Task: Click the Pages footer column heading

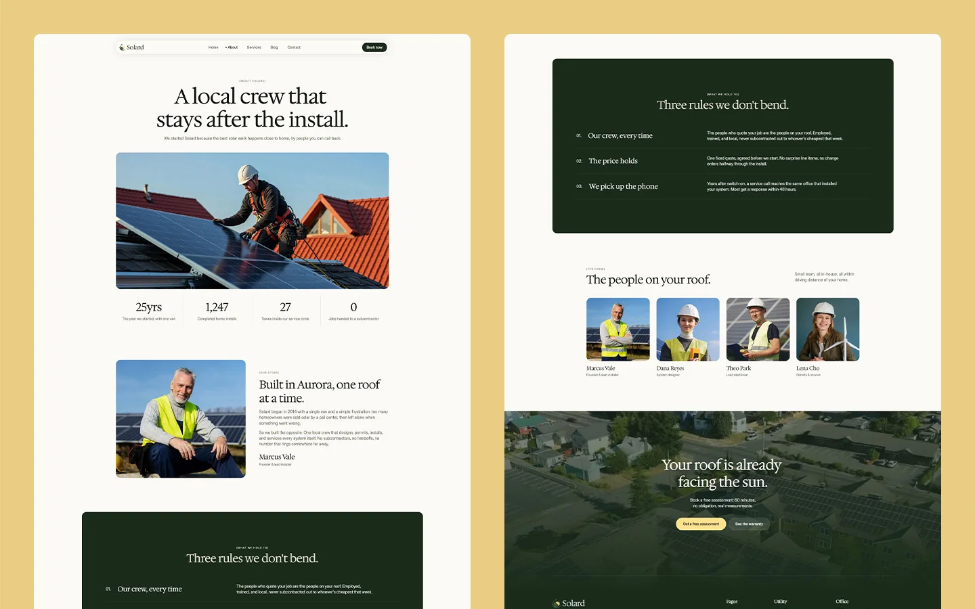Action: 732,602
